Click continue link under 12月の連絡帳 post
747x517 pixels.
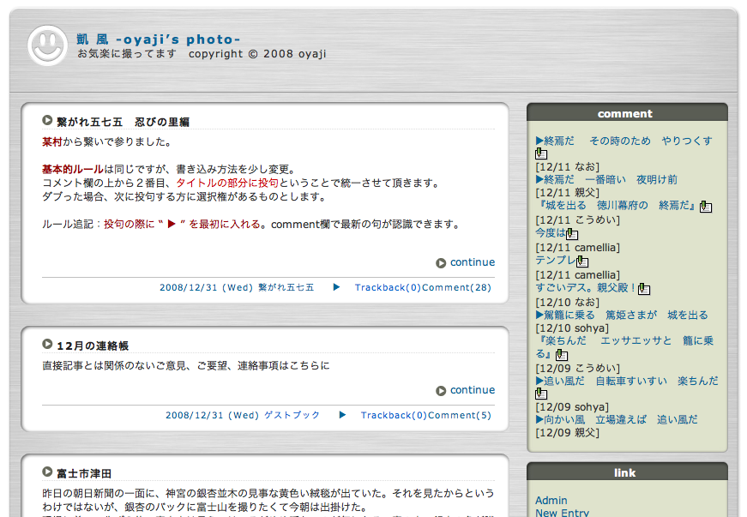(472, 390)
